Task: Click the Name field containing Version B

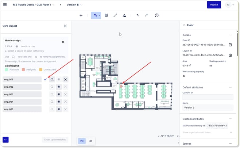Action: pos(208,107)
